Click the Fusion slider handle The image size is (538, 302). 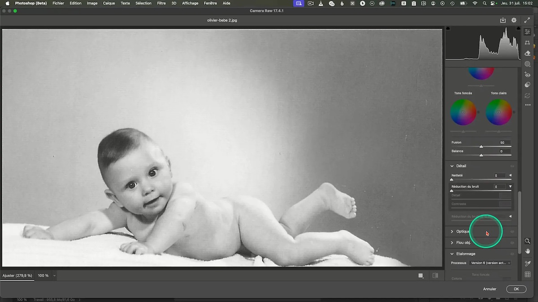coord(481,146)
